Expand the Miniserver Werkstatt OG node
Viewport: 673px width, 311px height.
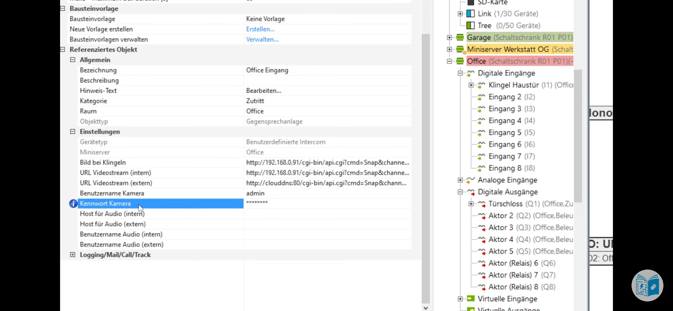[449, 49]
